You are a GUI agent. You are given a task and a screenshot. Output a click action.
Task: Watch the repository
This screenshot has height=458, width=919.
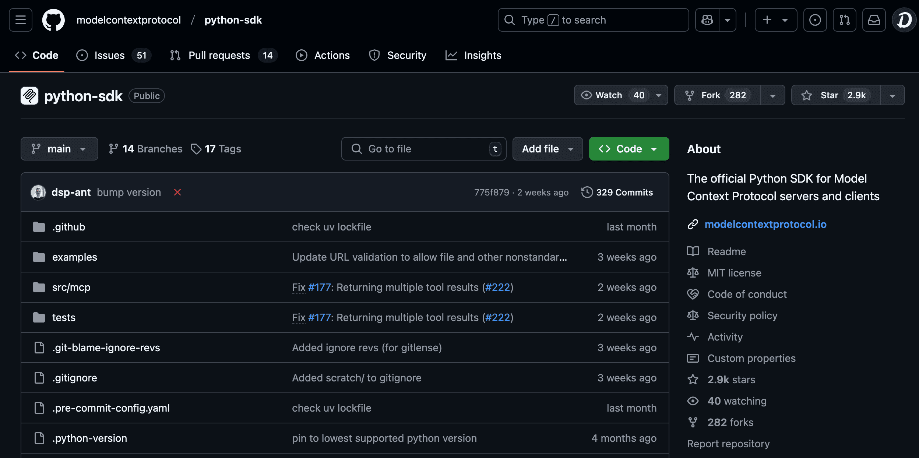(x=611, y=95)
